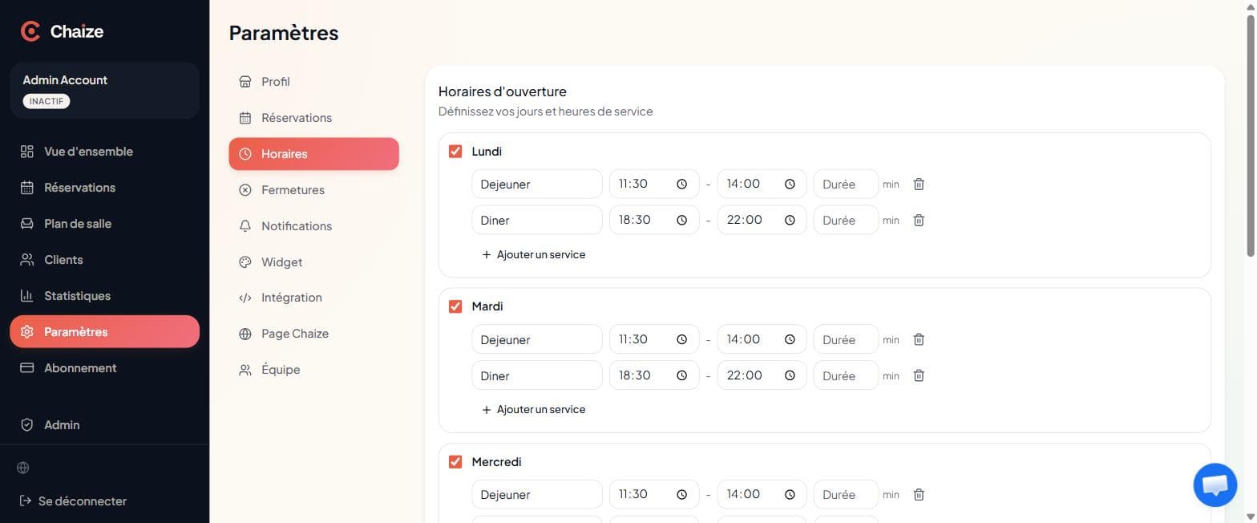Edit Mardi Dejeuner service name field
The image size is (1257, 523).
click(537, 339)
